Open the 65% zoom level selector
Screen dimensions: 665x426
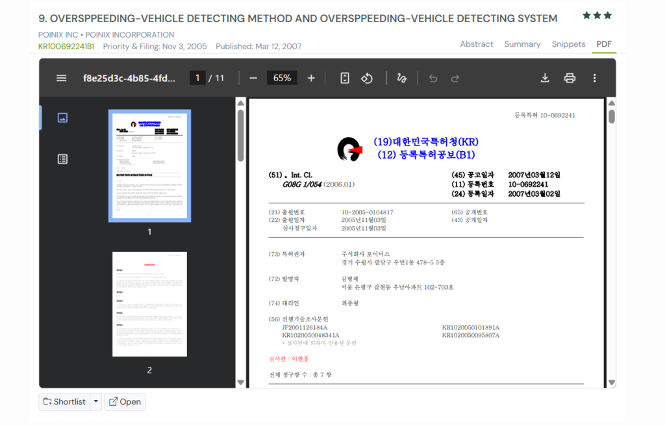pyautogui.click(x=282, y=77)
